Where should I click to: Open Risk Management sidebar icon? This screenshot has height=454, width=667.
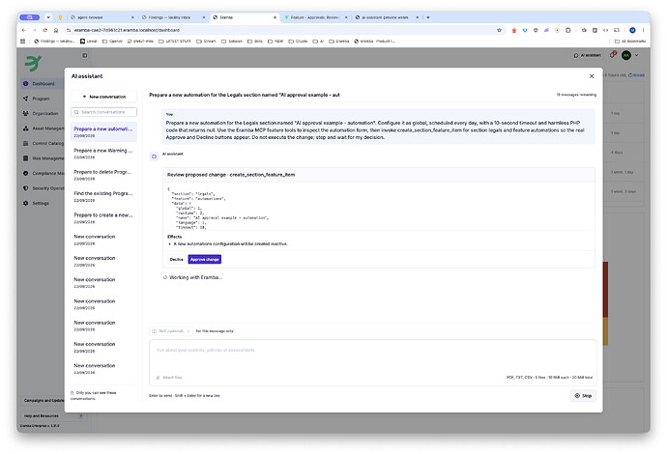point(25,158)
